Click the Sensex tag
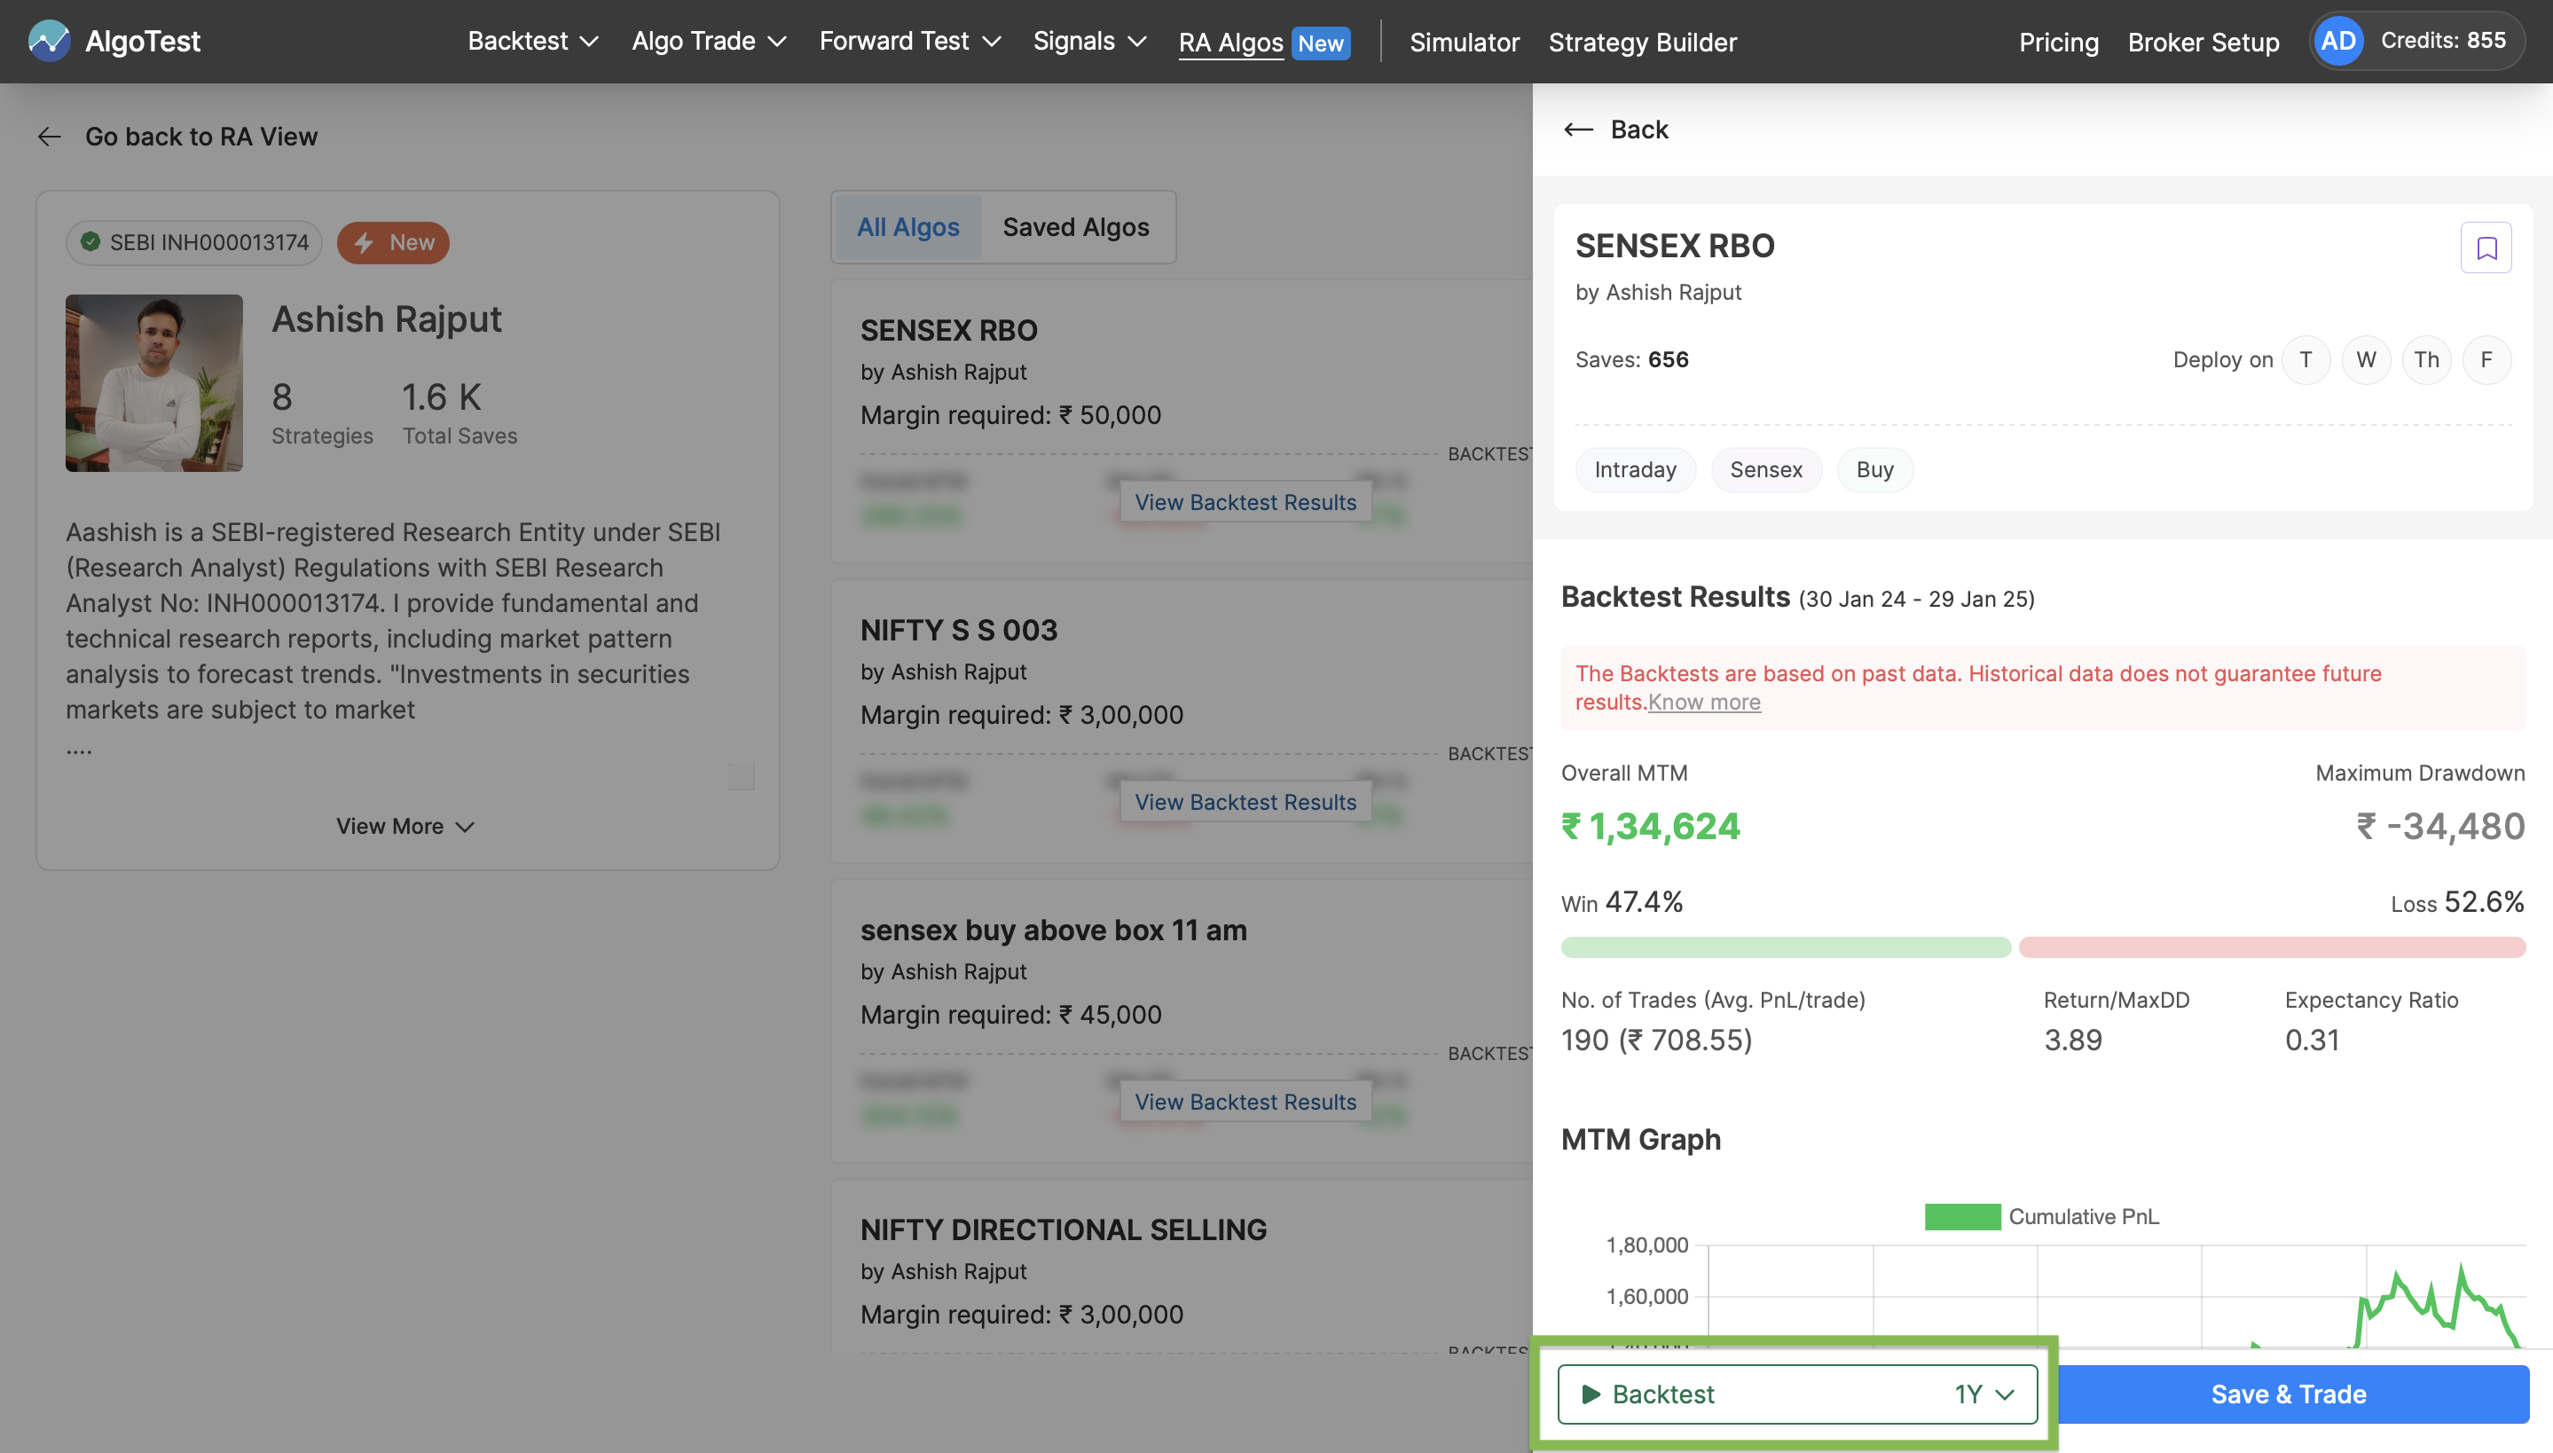 pos(1766,470)
